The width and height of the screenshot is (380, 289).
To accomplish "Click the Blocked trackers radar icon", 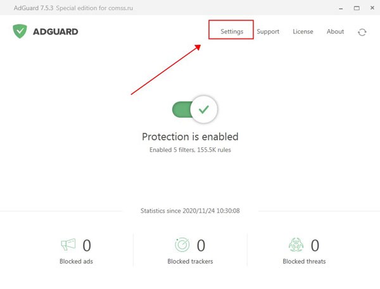I will [182, 244].
